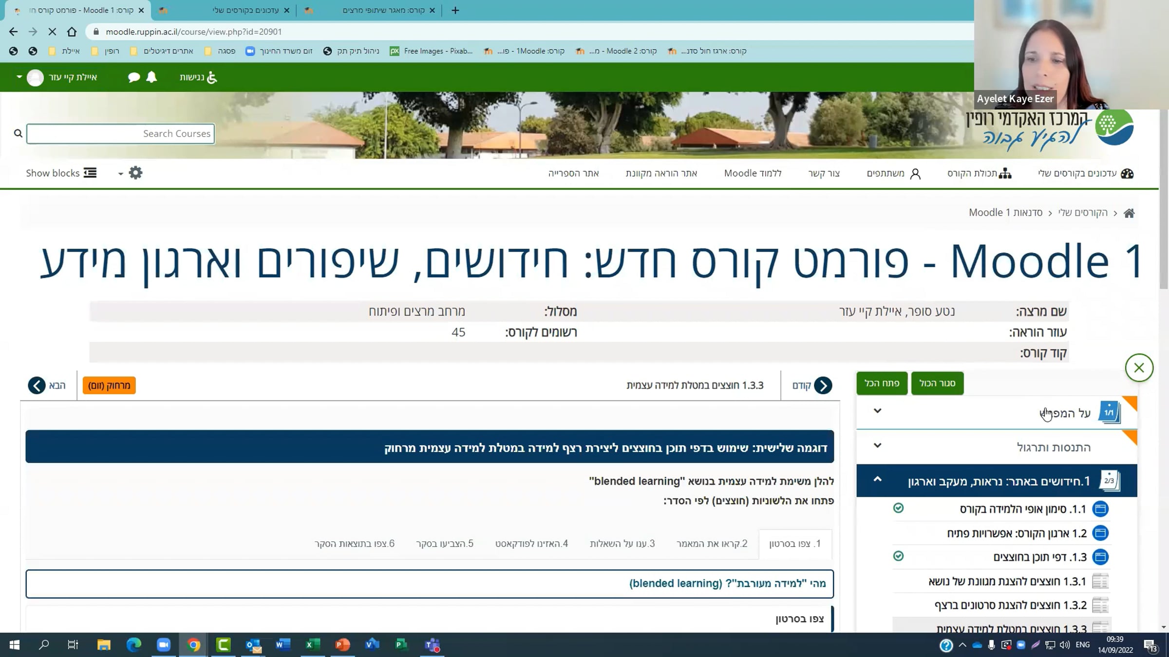
Task: Switch to the browser tab עדכונים בקורסים שלי
Action: pyautogui.click(x=224, y=10)
